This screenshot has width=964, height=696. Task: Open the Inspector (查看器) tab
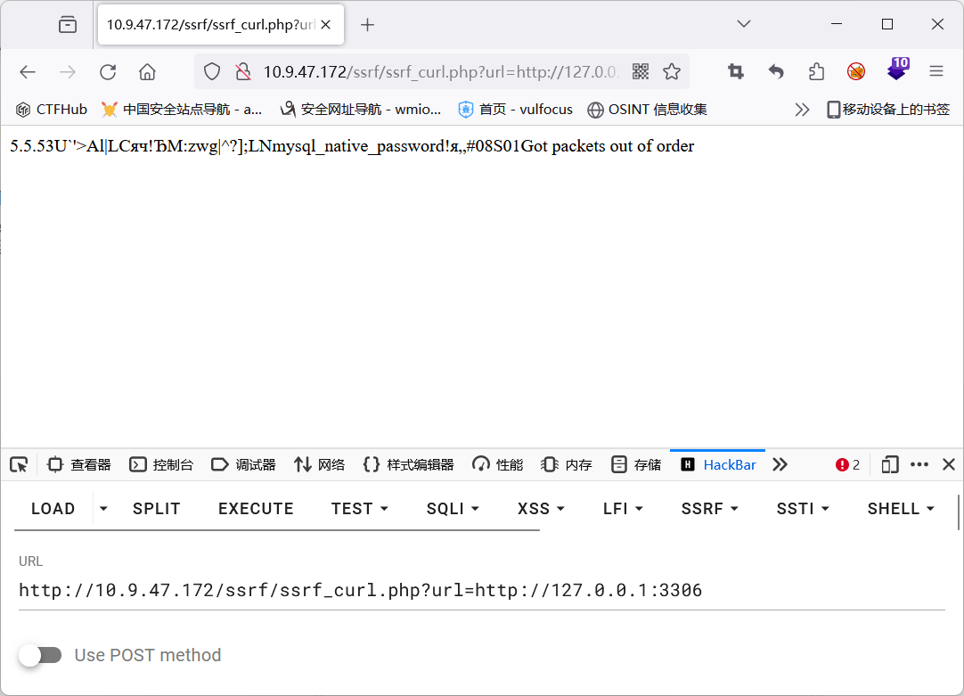click(79, 465)
